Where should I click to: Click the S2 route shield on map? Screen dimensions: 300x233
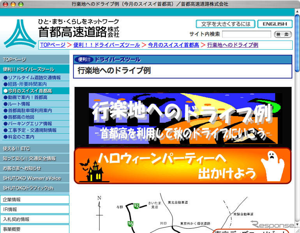click(136, 206)
